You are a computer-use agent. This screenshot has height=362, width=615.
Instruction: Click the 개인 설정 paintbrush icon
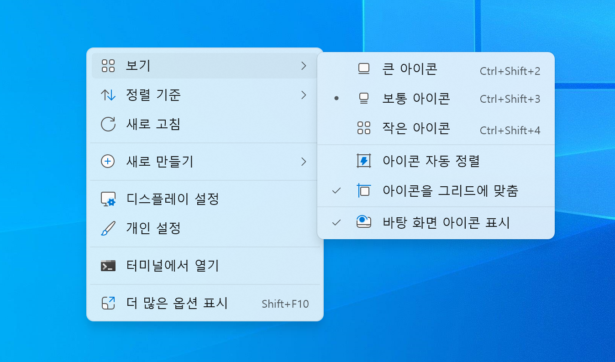tap(108, 228)
